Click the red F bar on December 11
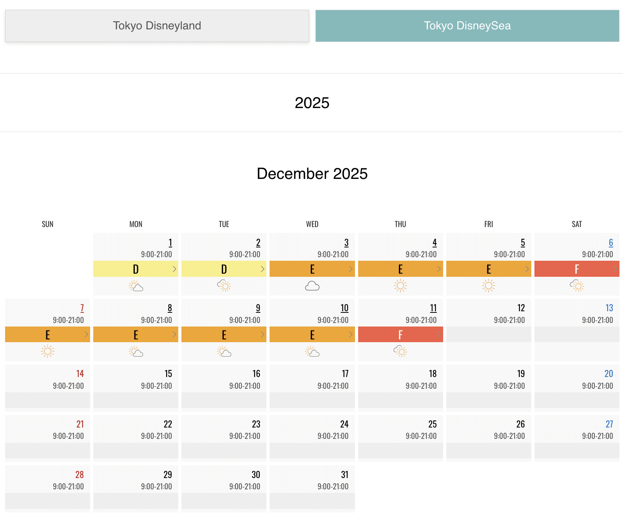623x516 pixels. pyautogui.click(x=400, y=334)
